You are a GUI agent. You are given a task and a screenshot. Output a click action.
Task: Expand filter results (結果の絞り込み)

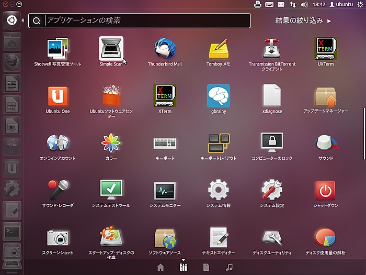[303, 20]
